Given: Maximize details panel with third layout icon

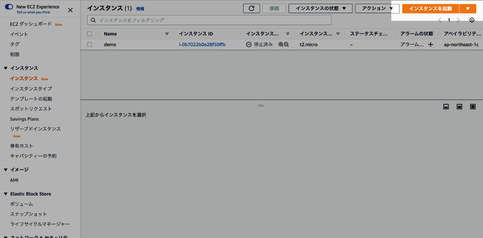Looking at the screenshot, I should (x=473, y=107).
